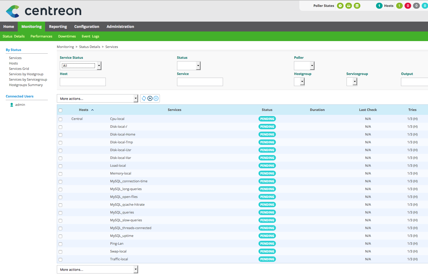Open the poller database status icon
Screen dimensions: 428x275
click(x=357, y=6)
